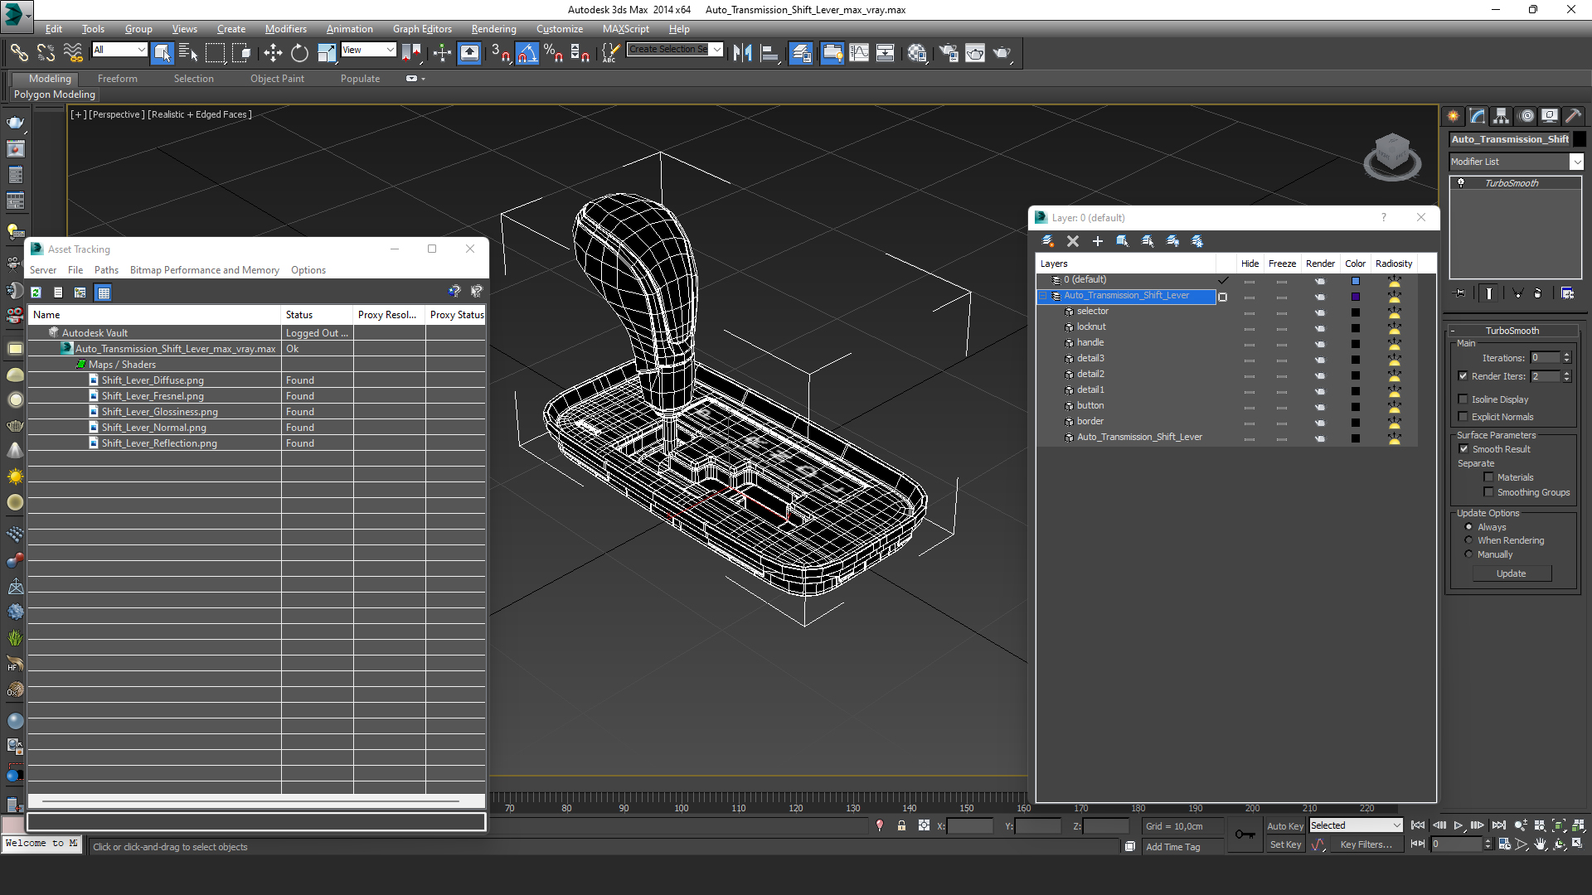1592x895 pixels.
Task: Click the Add Time Tag label
Action: pos(1172,847)
